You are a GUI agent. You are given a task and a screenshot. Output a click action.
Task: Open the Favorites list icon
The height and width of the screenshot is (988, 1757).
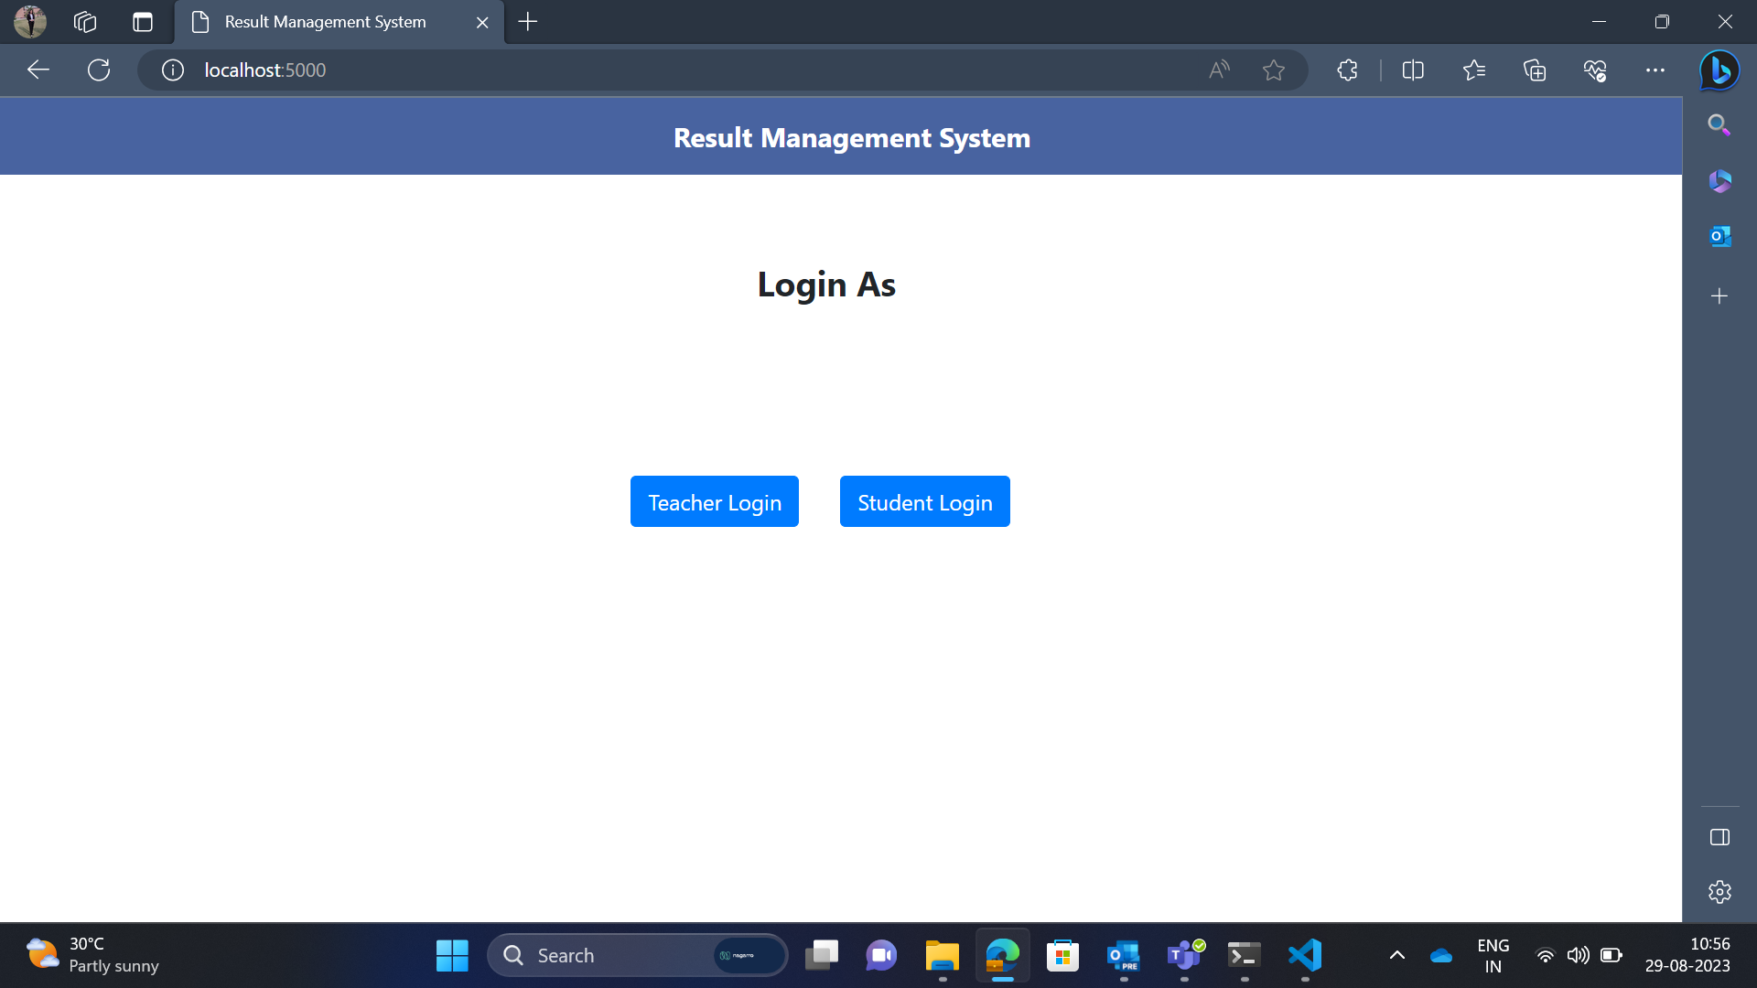pos(1473,70)
